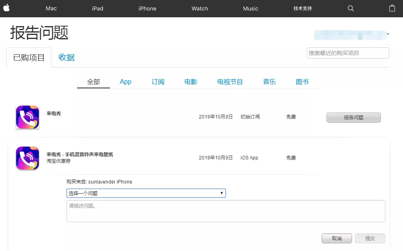Select the 已购项目 tab

pyautogui.click(x=29, y=57)
